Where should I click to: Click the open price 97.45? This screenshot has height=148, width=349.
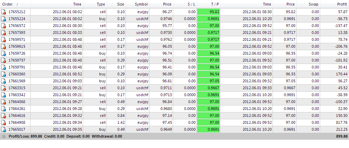[x=167, y=122]
